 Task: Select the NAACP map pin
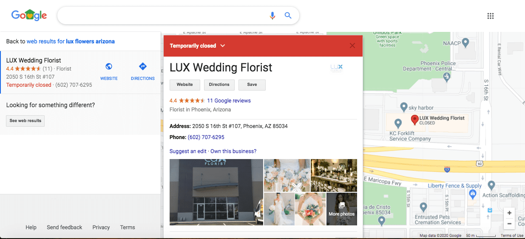click(465, 43)
